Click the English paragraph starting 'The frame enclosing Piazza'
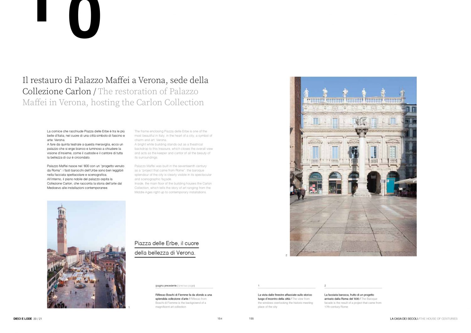The width and height of the screenshot is (471, 333). coord(174,145)
